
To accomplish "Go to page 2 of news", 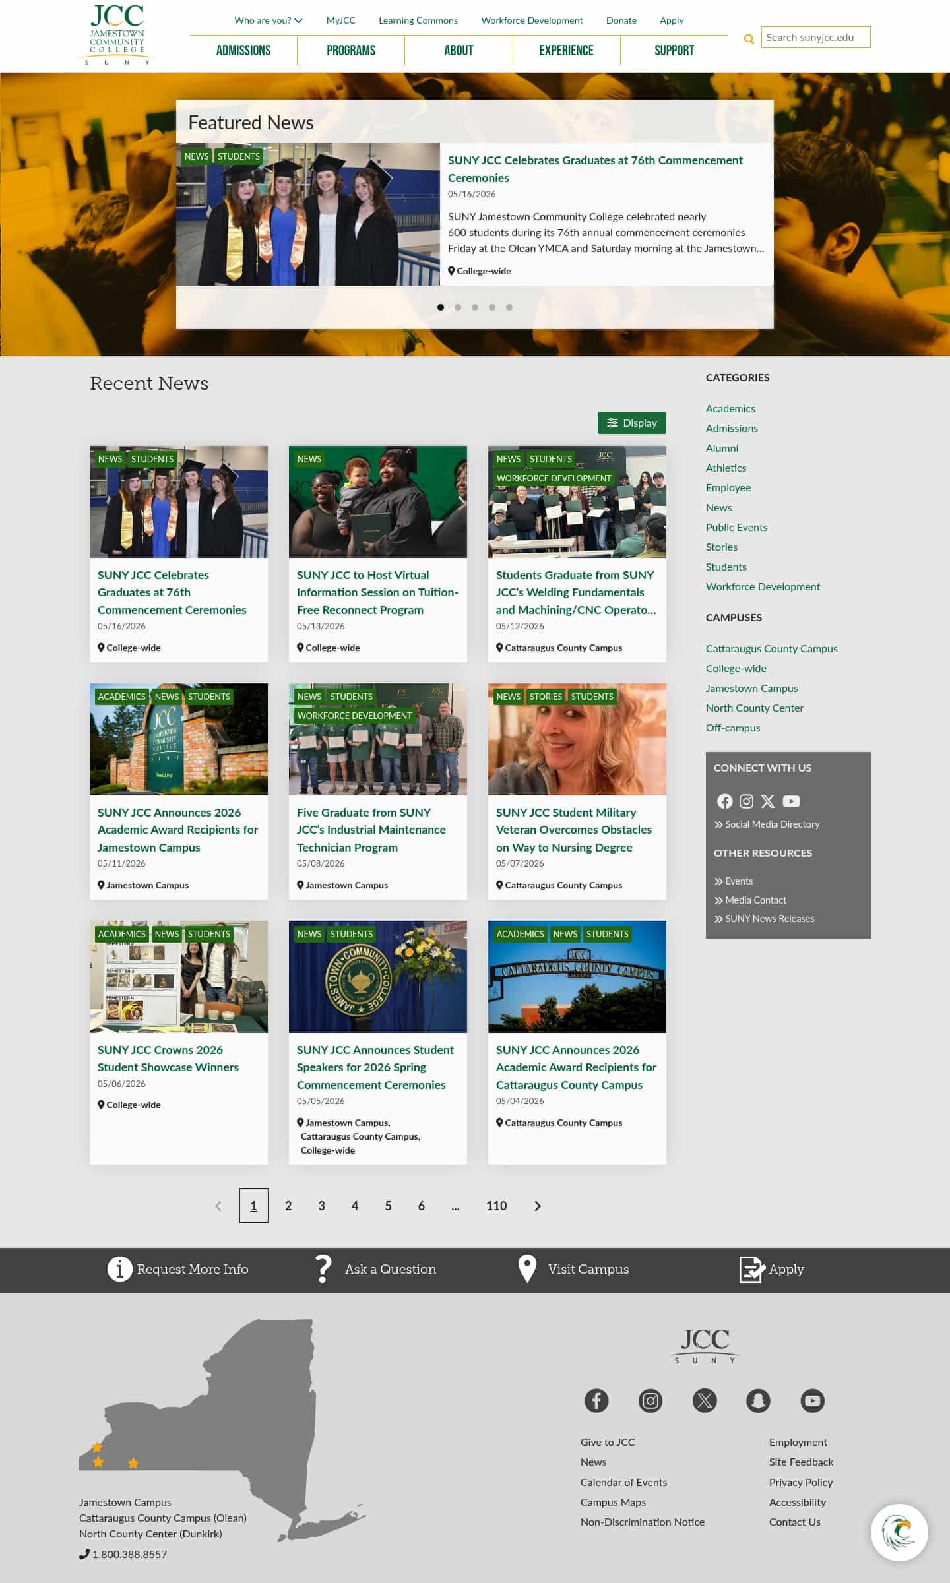I will tap(288, 1206).
